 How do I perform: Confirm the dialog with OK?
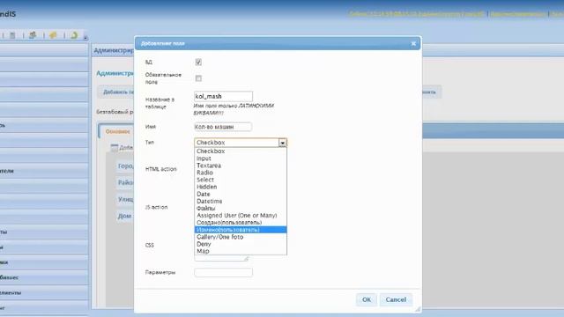(x=367, y=299)
